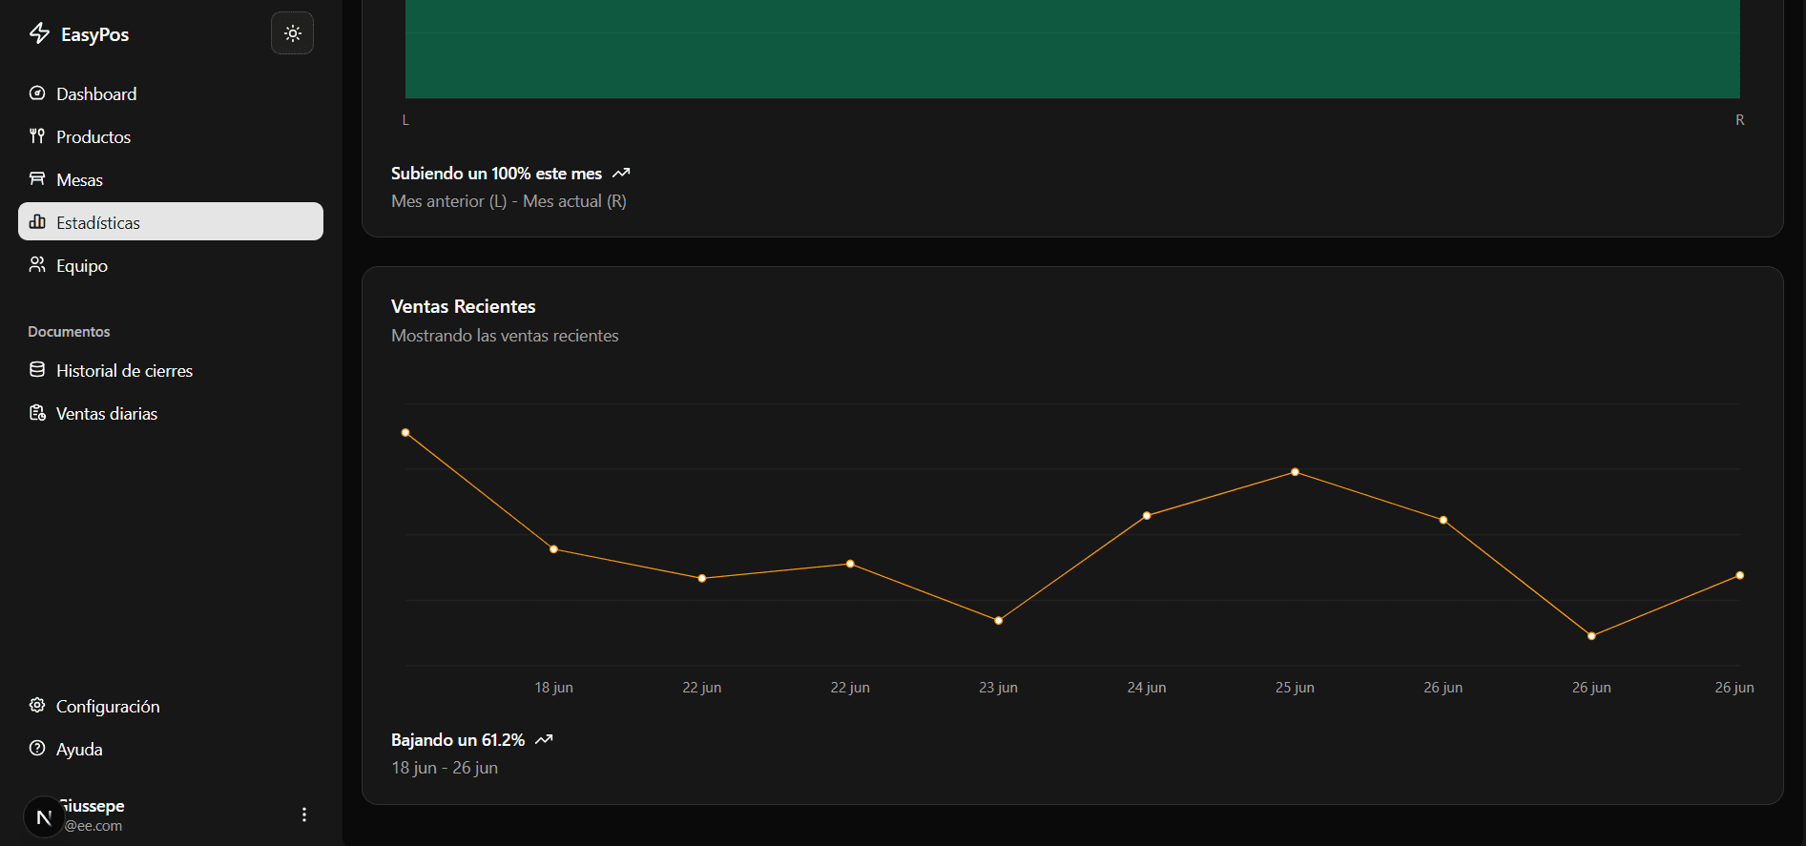The width and height of the screenshot is (1806, 846).
Task: Click the Equipo people icon
Action: tap(37, 265)
